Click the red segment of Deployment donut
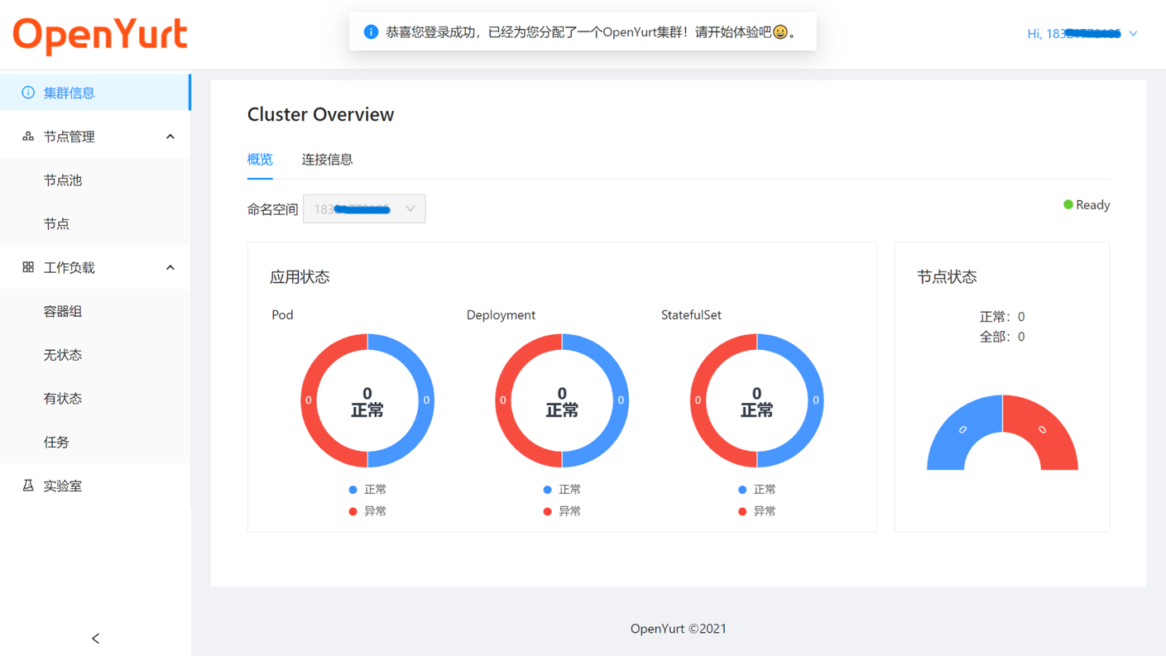 tap(503, 400)
